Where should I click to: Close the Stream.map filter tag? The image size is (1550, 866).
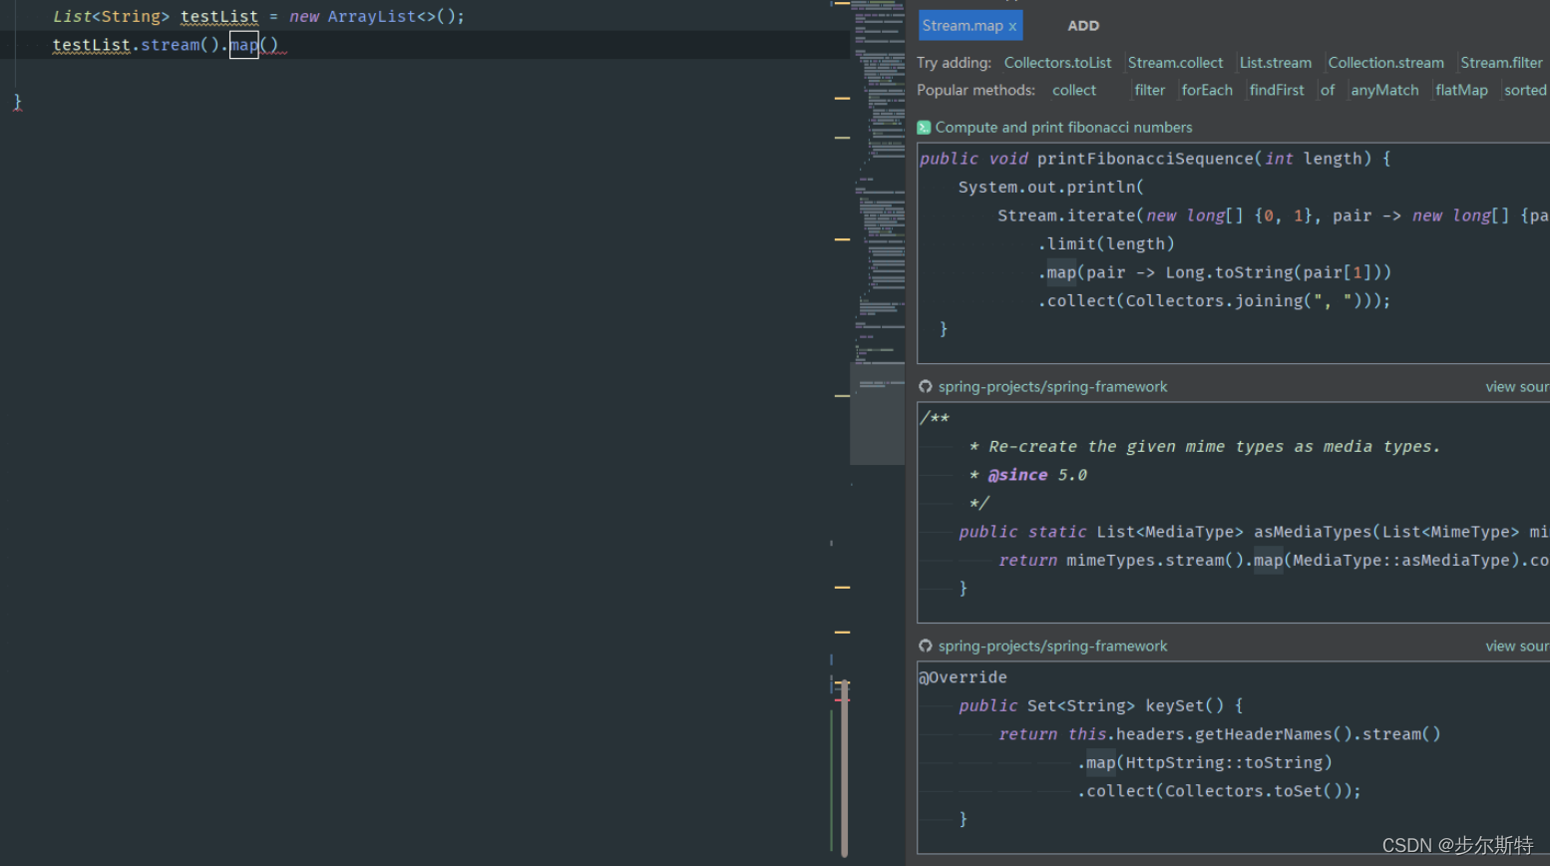click(x=1012, y=27)
